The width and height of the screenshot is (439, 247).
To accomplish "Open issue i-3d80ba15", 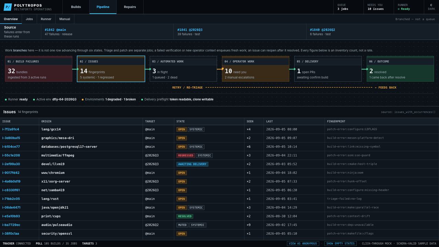I will [11, 138].
